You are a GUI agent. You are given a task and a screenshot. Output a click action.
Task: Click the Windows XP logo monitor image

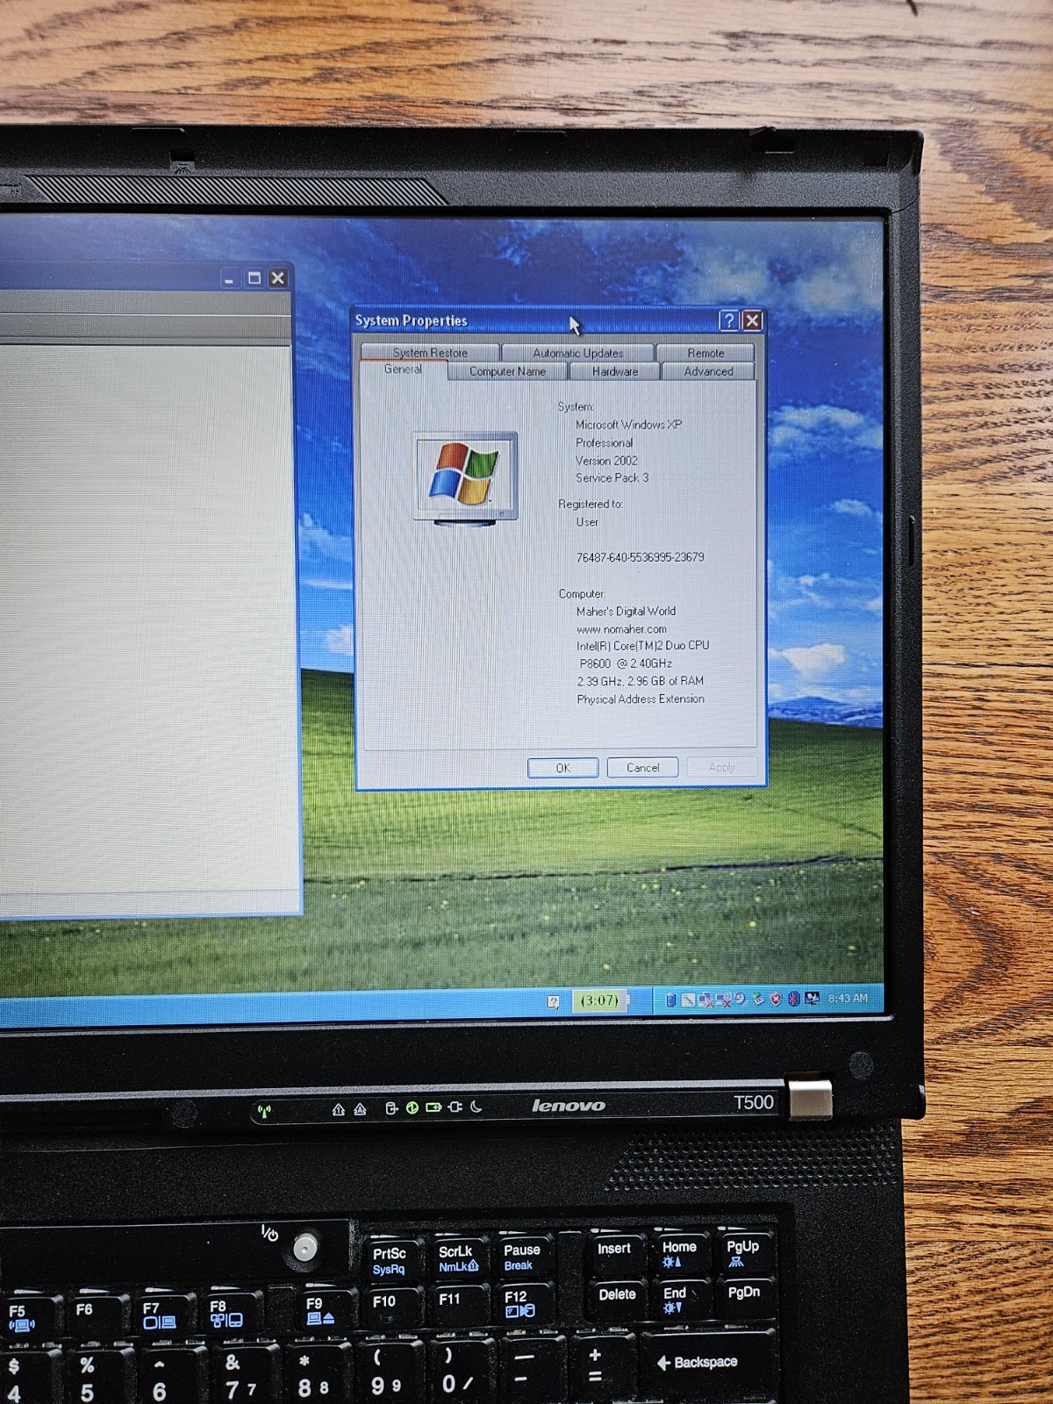tap(466, 479)
